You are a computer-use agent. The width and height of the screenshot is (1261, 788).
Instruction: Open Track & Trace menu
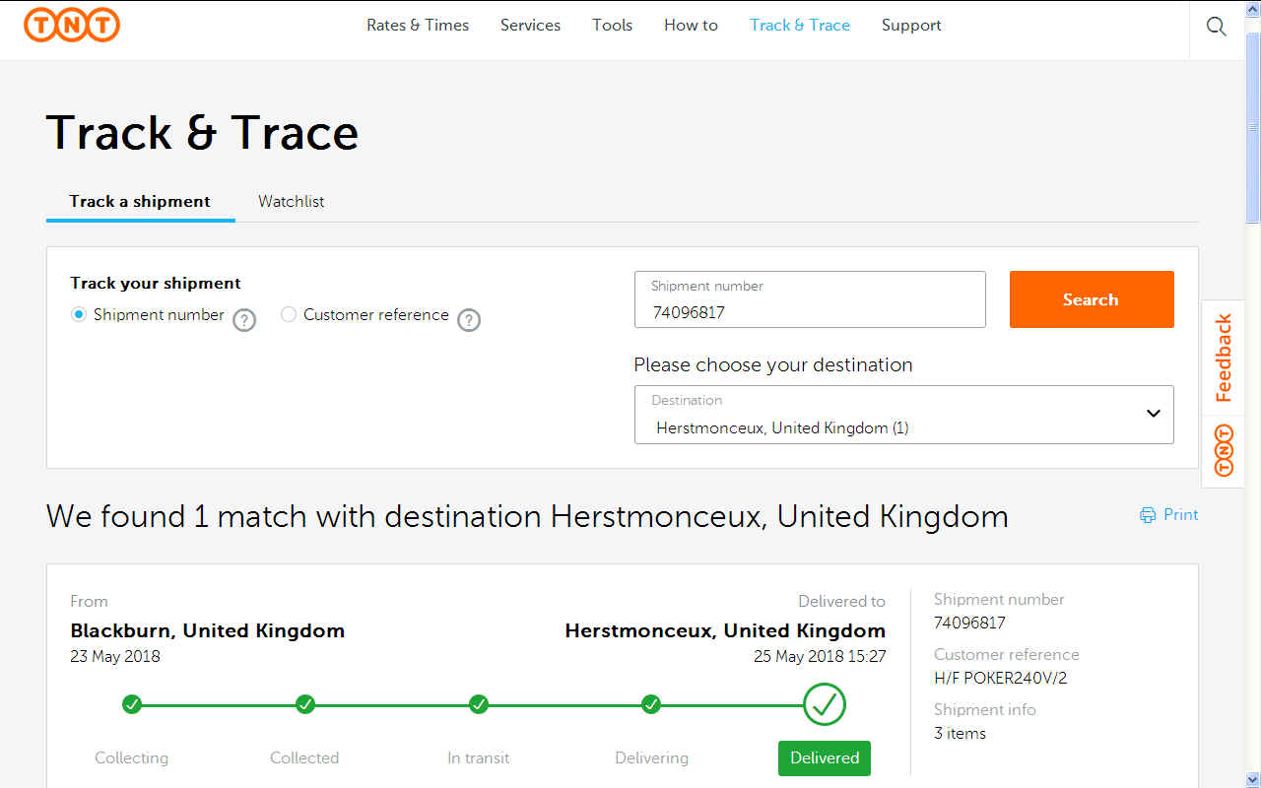coord(800,26)
